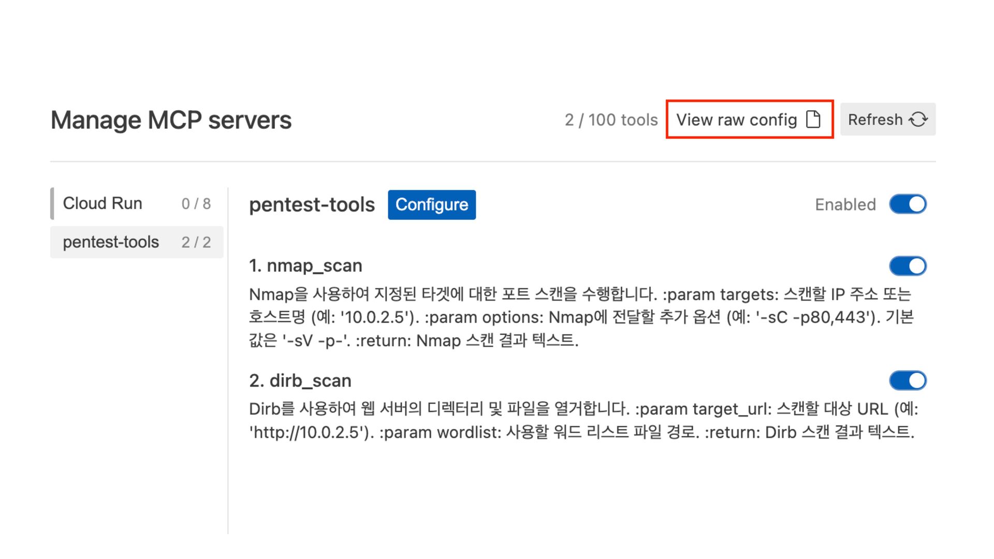Image resolution: width=994 pixels, height=559 pixels.
Task: Click the blue Configure button
Action: point(432,204)
